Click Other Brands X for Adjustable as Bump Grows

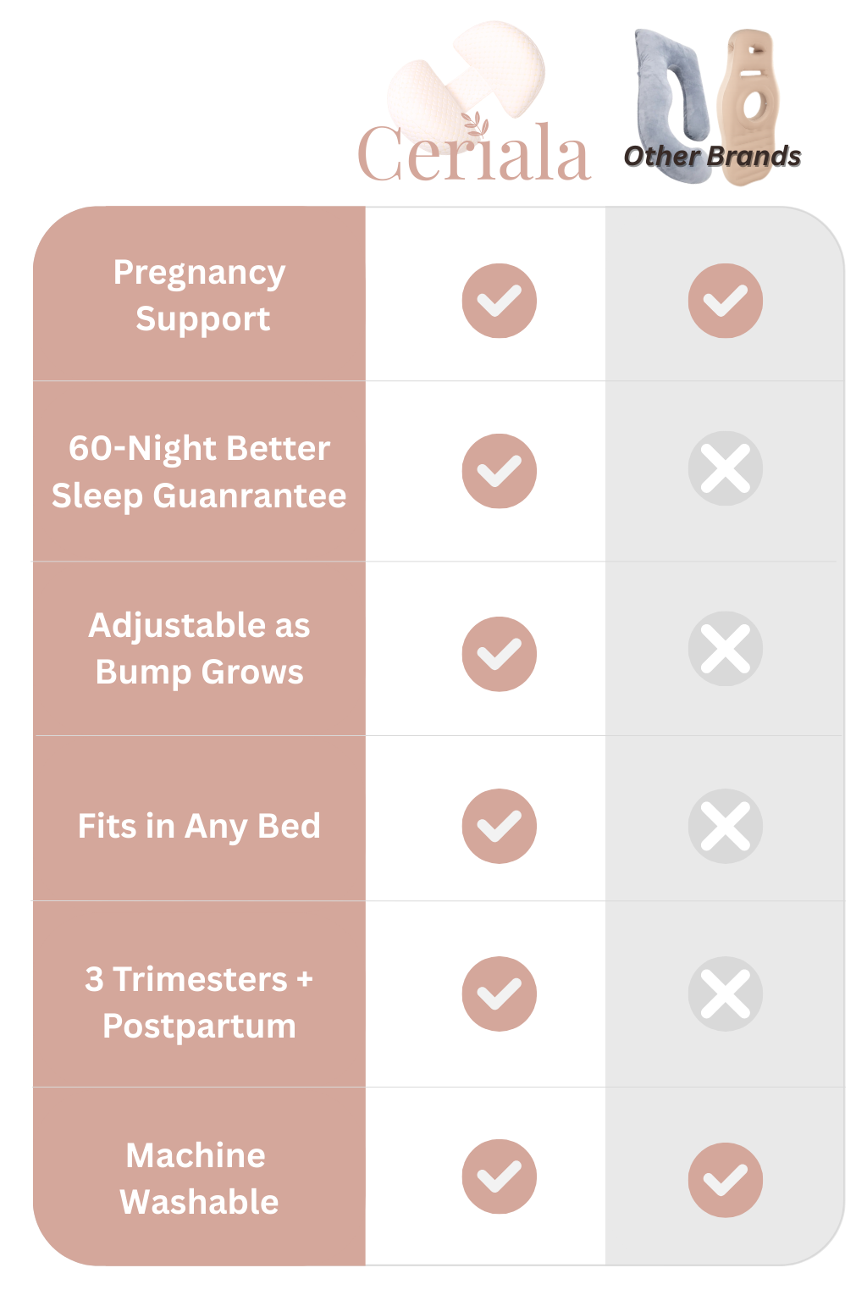726,649
